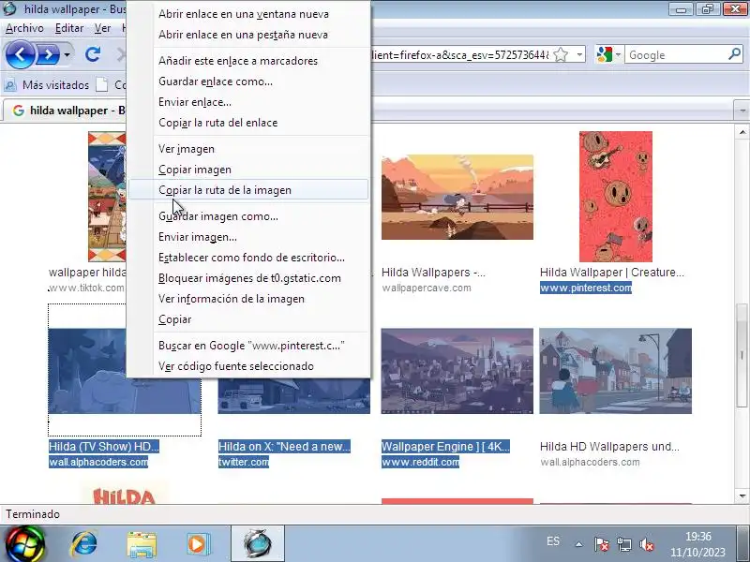Screen dimensions: 750x562
Task: Click the wallpapercave.com source link
Action: [x=427, y=288]
